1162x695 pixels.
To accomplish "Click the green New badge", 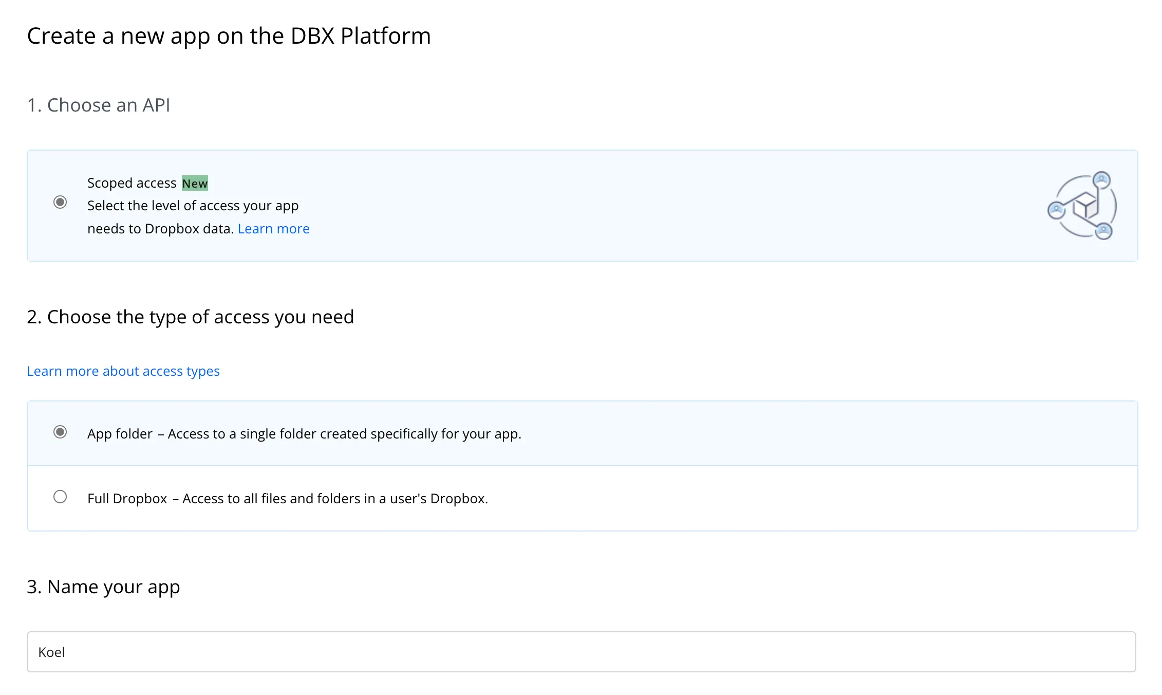I will point(195,184).
